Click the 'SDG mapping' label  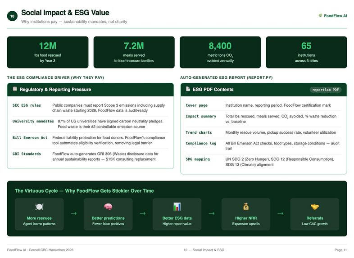point(198,159)
